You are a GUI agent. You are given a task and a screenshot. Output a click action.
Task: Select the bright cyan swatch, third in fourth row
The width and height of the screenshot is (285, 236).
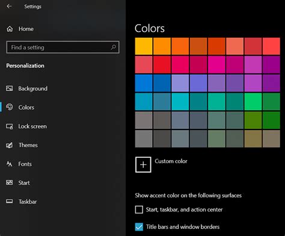point(180,102)
